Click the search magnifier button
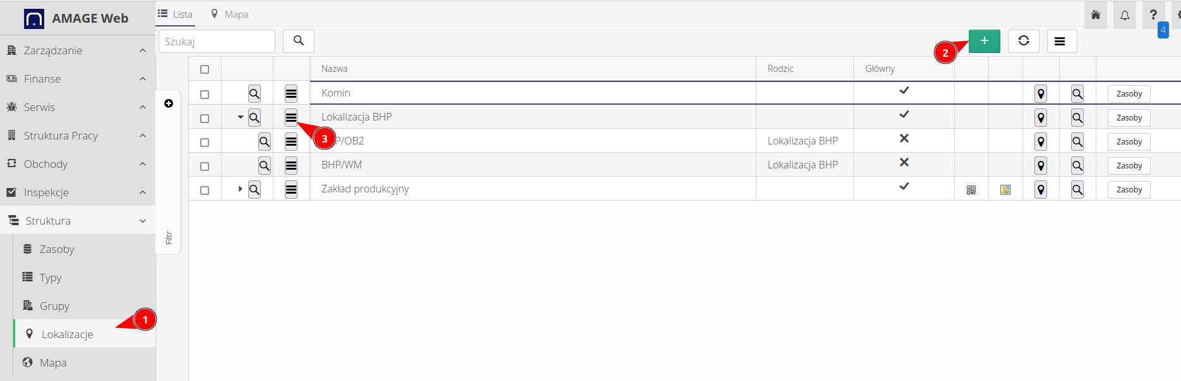This screenshot has height=381, width=1181. click(299, 41)
